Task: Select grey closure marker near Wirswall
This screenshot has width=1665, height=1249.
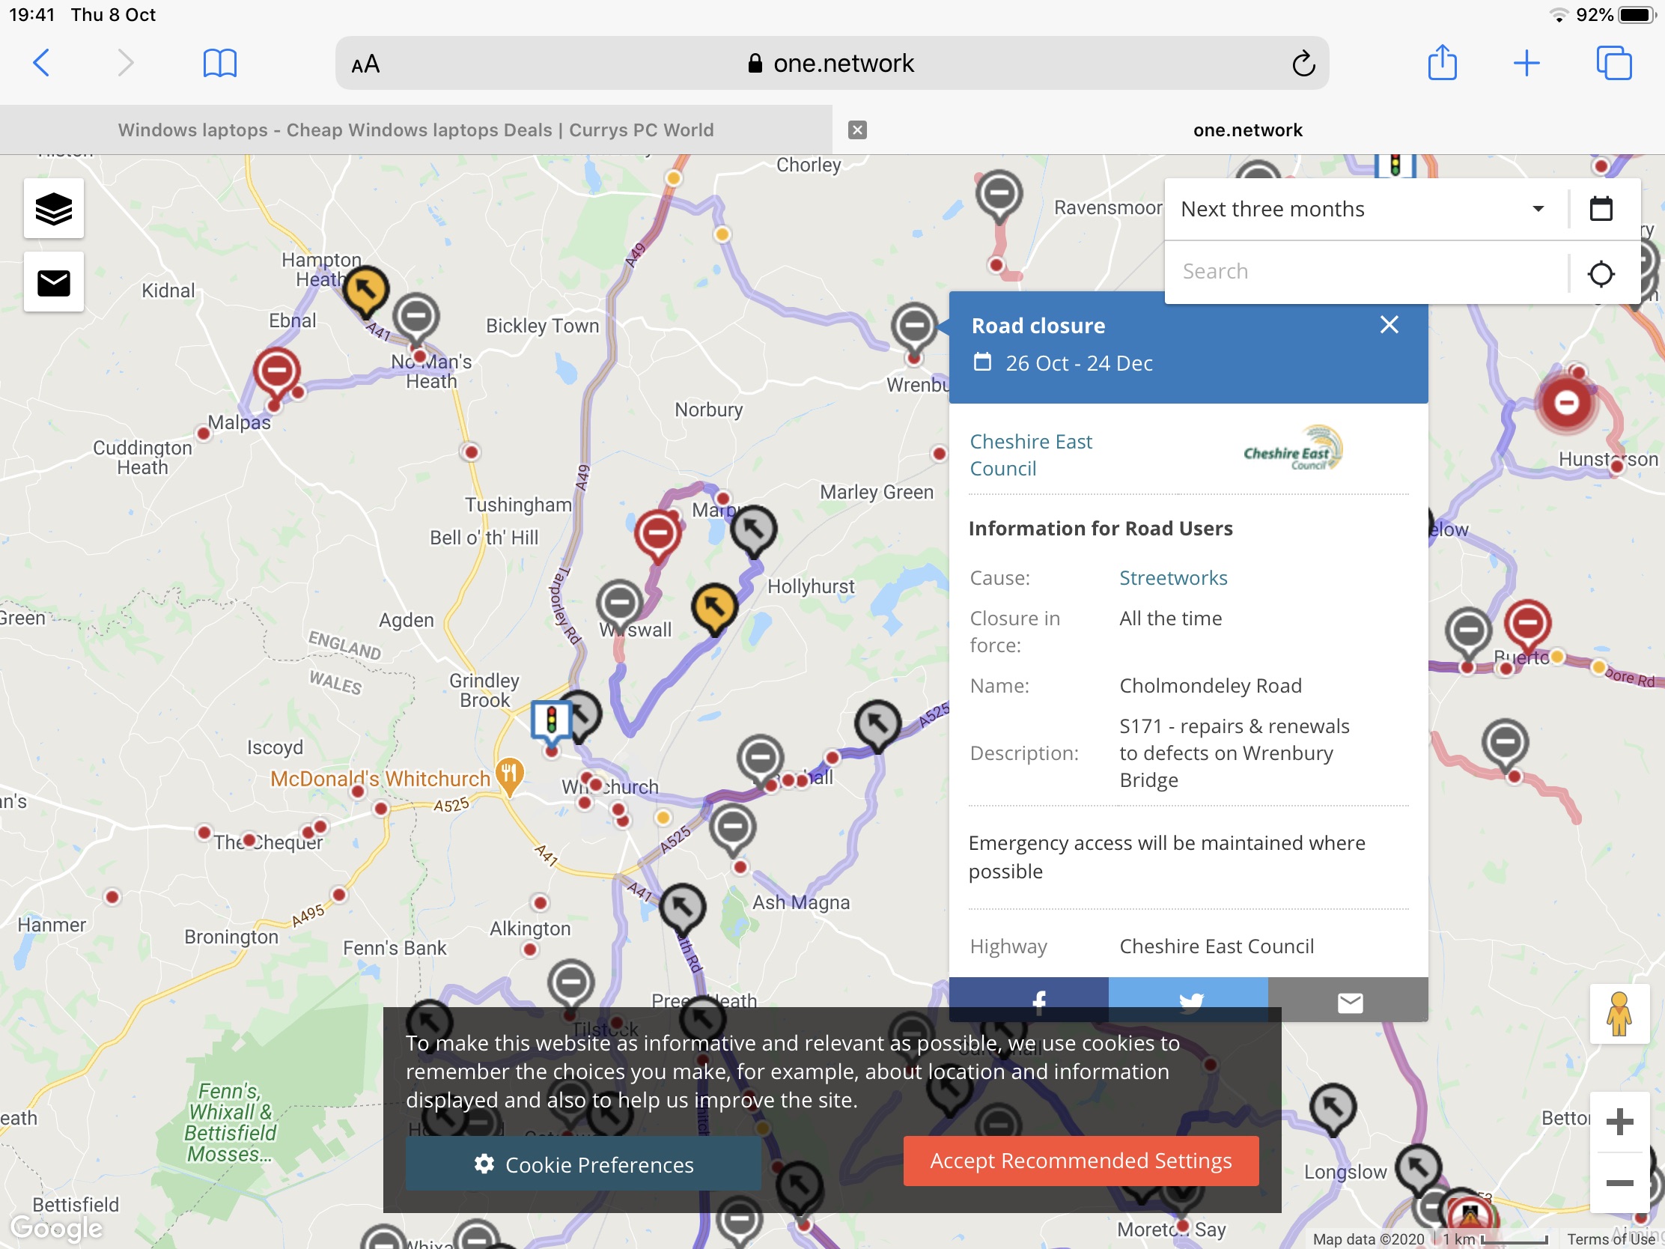Action: (619, 605)
